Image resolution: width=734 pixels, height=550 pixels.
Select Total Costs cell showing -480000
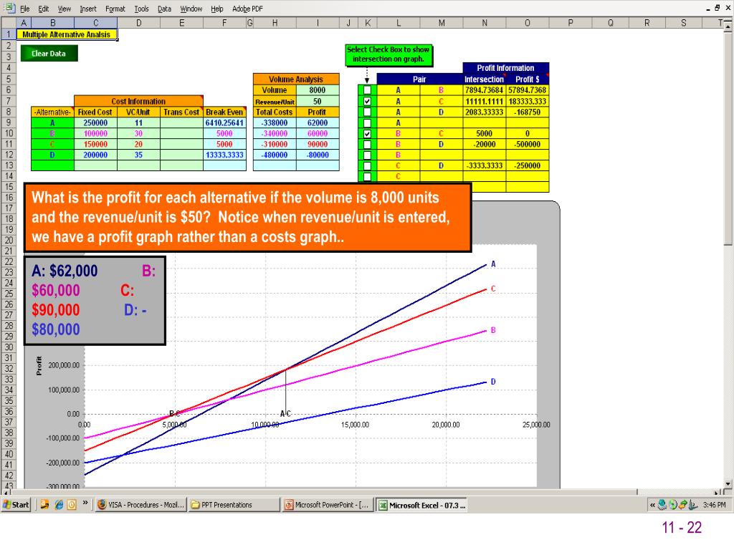tap(275, 155)
